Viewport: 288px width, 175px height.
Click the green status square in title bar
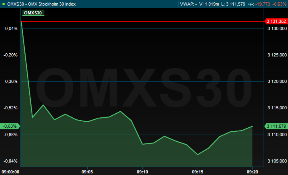click(4, 4)
